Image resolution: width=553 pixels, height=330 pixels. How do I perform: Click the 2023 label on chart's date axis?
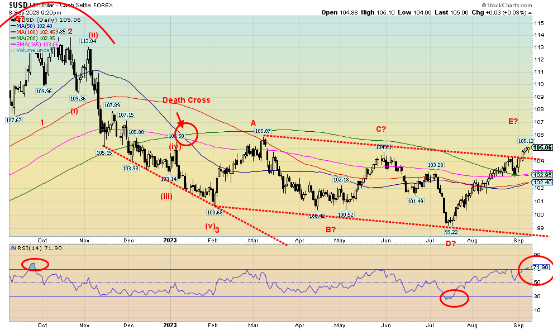(170, 240)
